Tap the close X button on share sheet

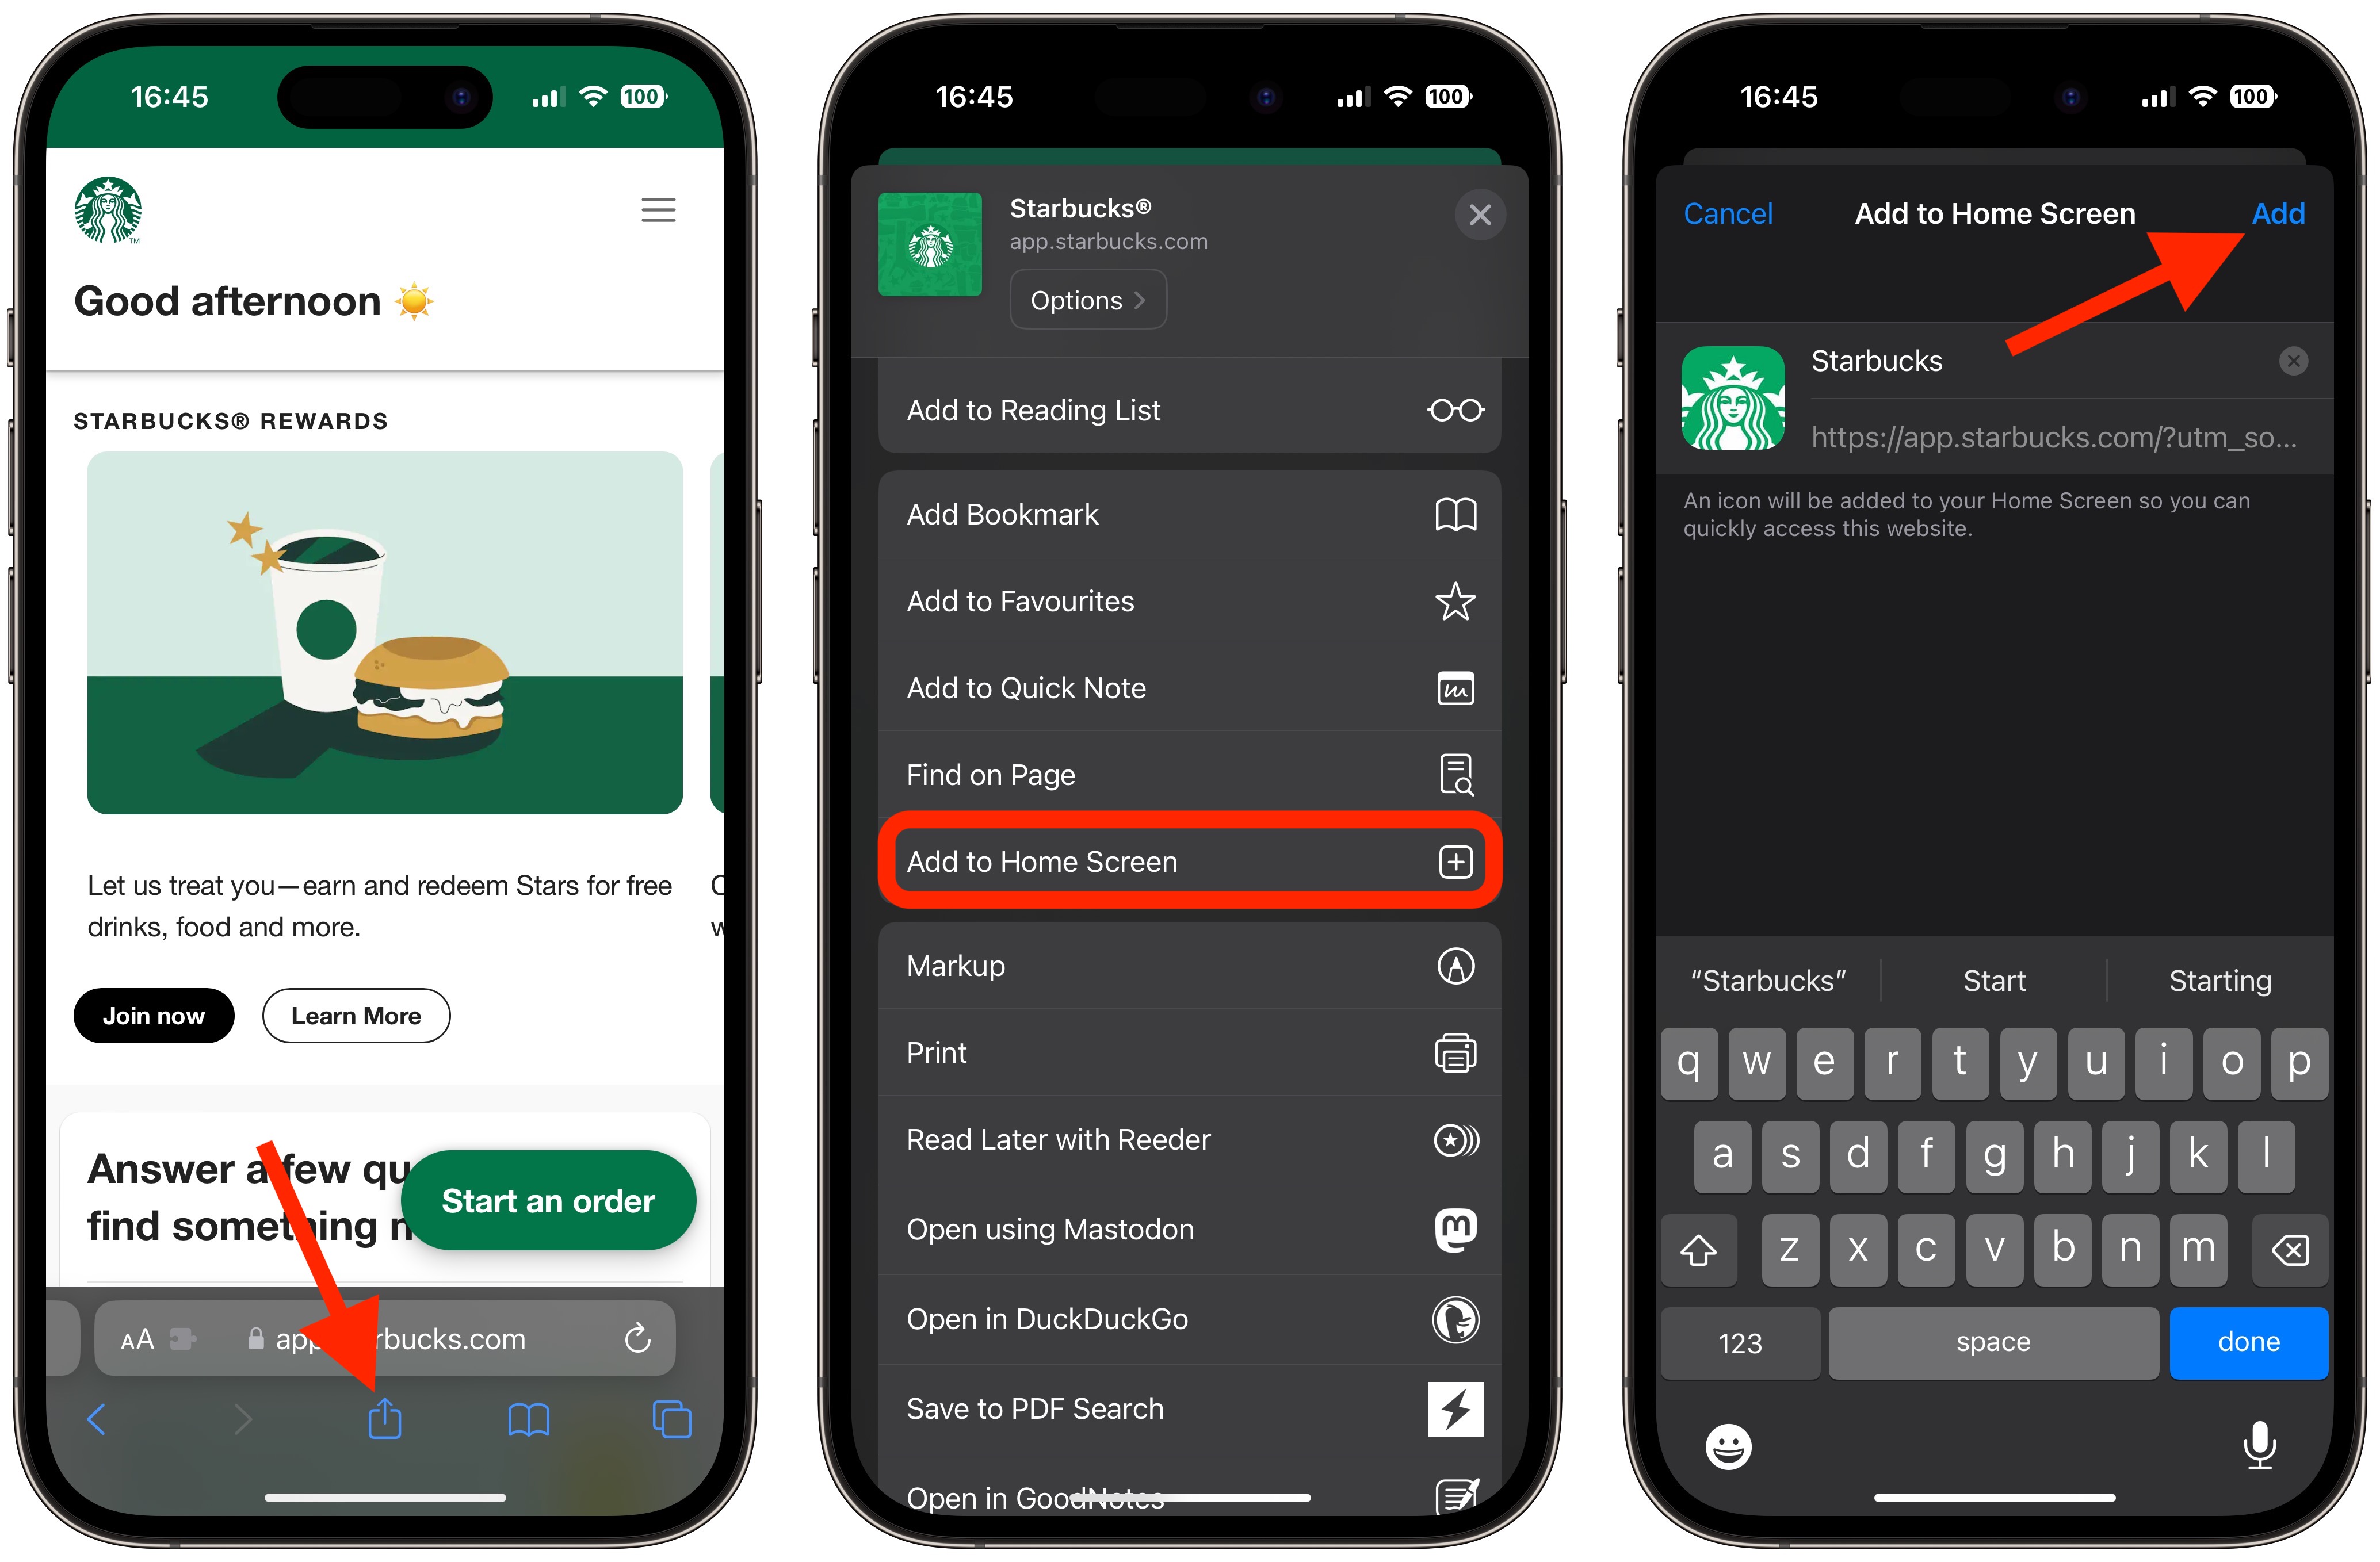1479,213
